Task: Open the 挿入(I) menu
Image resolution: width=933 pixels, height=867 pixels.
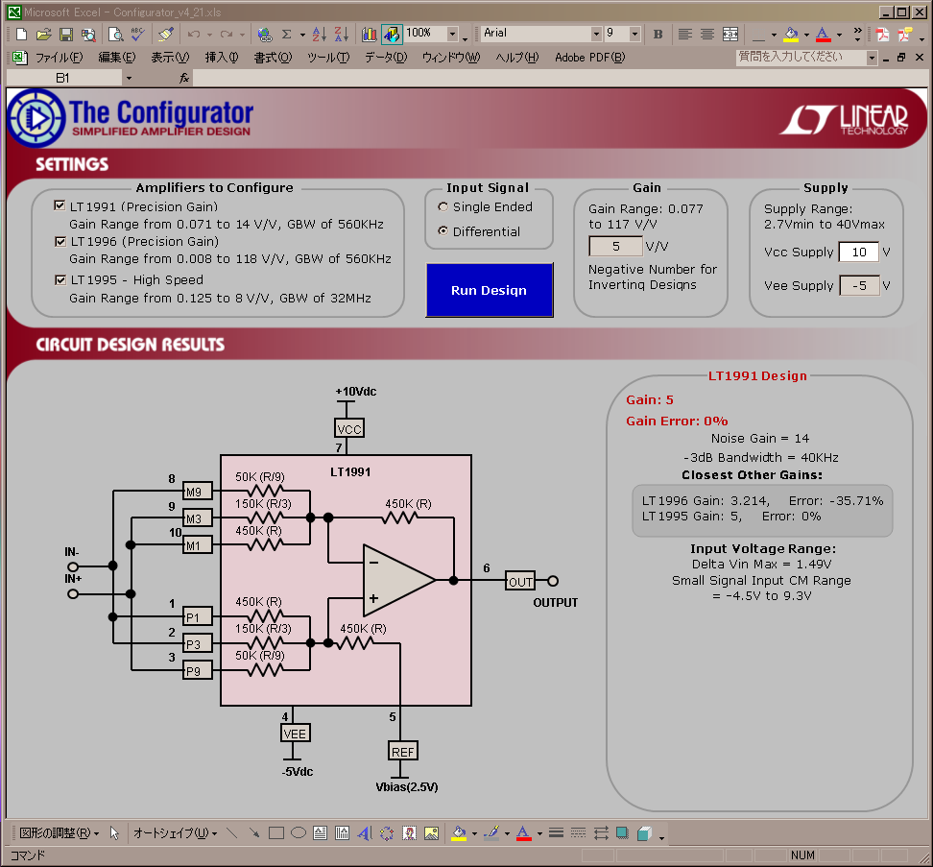Action: pos(222,58)
